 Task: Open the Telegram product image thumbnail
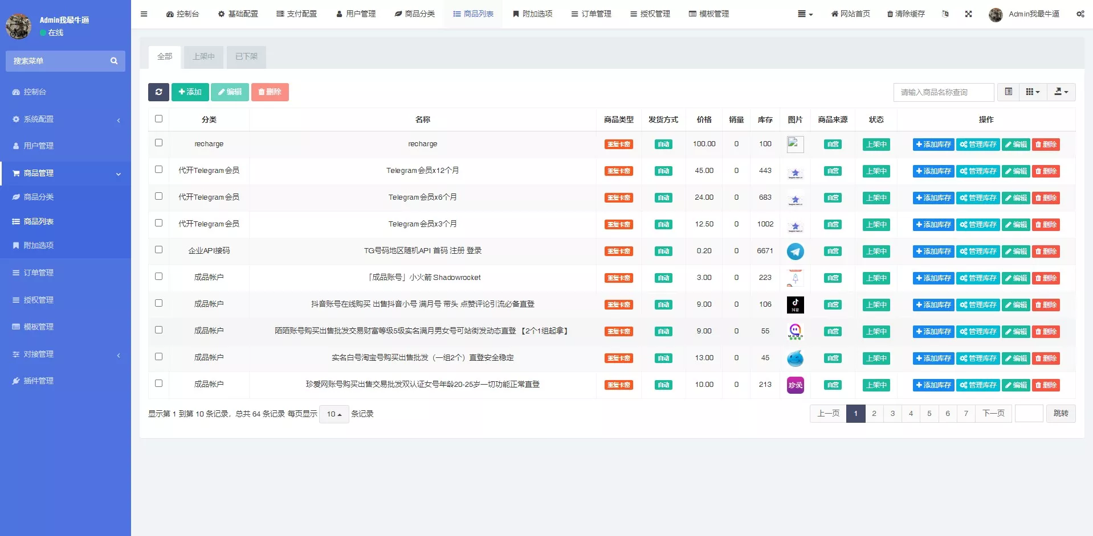(x=795, y=251)
